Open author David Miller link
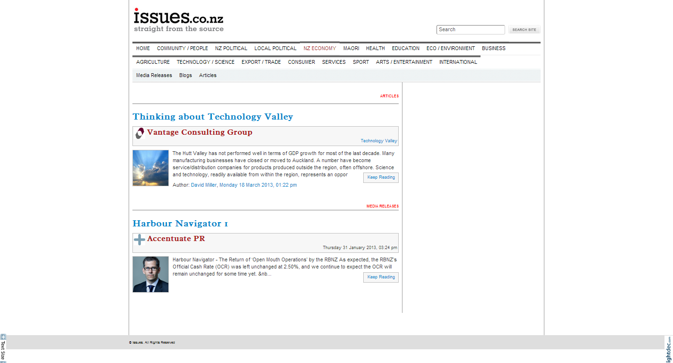The height and width of the screenshot is (363, 673). (x=203, y=185)
